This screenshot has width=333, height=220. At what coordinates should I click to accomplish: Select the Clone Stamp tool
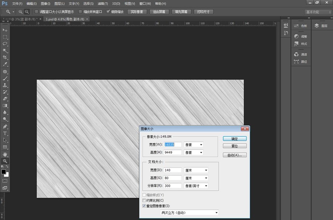point(5,85)
